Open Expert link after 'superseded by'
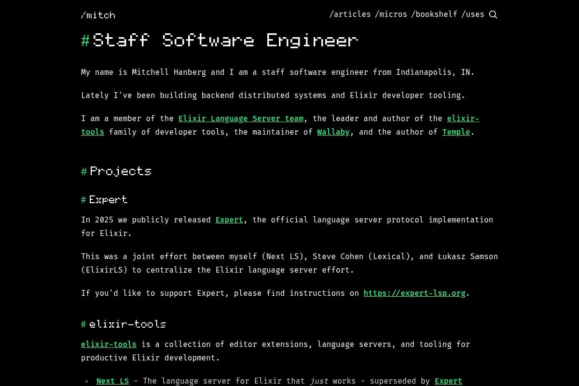 [x=448, y=381]
